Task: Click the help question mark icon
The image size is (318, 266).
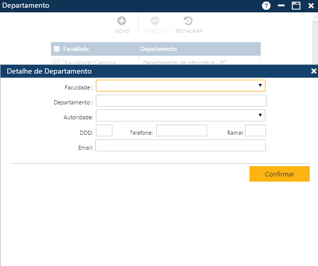Action: 266,6
